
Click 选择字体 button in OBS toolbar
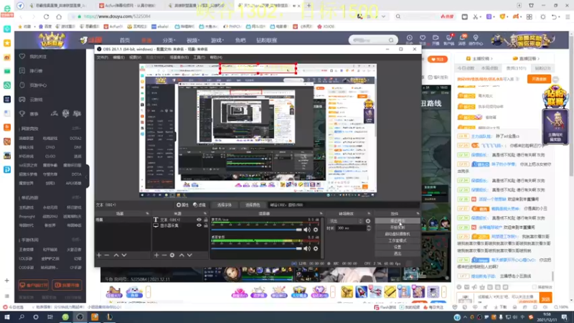pyautogui.click(x=225, y=205)
